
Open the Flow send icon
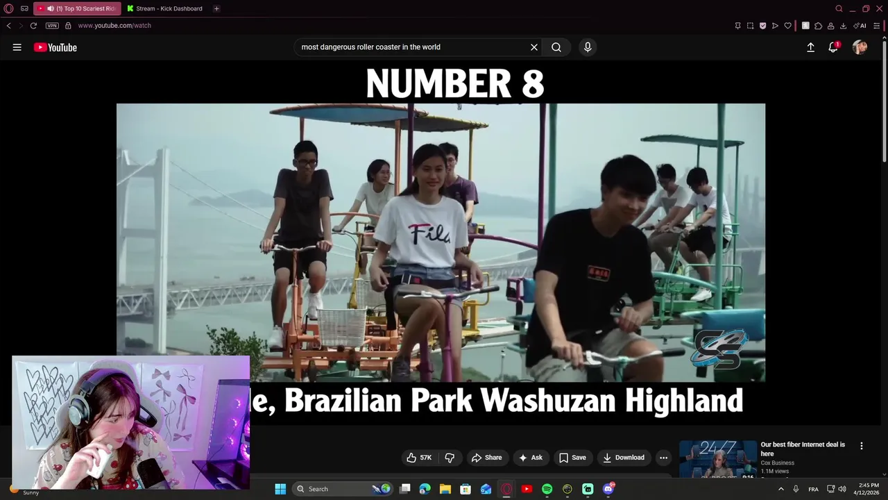(x=775, y=26)
